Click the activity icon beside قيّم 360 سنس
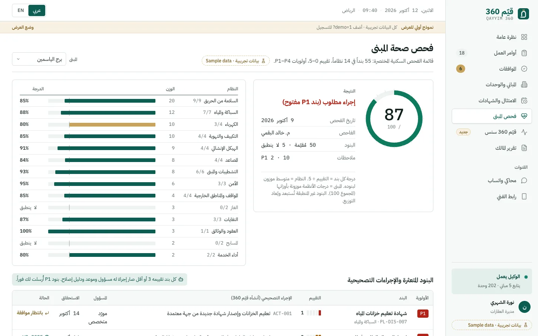This screenshot has height=336, width=538. [524, 132]
